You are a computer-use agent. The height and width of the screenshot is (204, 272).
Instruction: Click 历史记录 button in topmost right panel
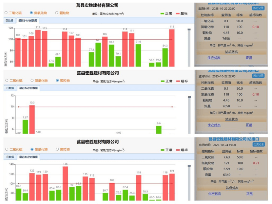[259, 8]
